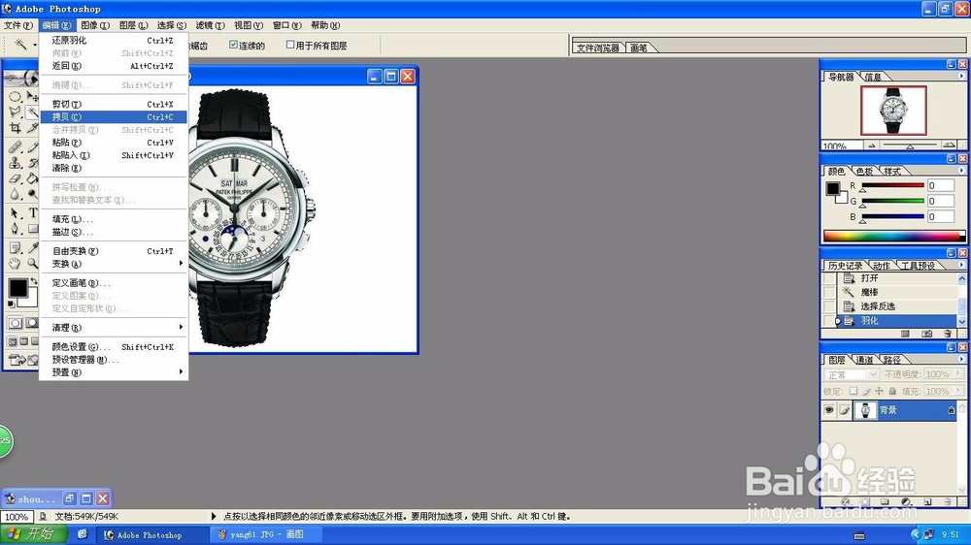Select the Eraser tool
The width and height of the screenshot is (971, 545).
point(15,178)
